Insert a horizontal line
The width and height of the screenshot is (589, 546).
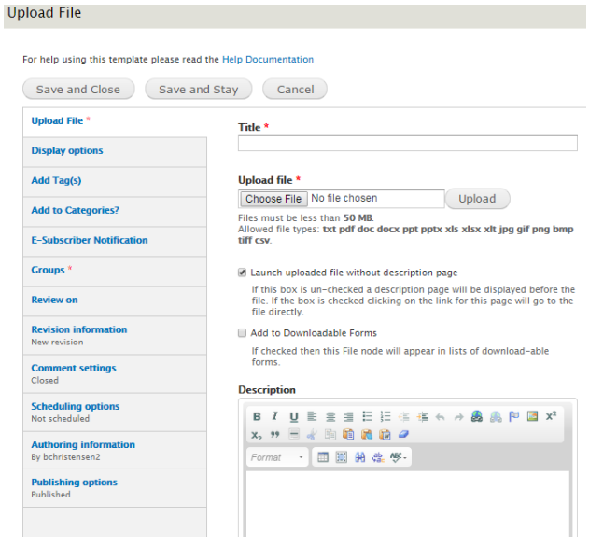[294, 435]
